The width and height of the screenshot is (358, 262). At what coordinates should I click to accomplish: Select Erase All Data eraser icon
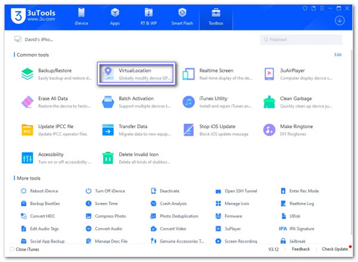point(27,102)
